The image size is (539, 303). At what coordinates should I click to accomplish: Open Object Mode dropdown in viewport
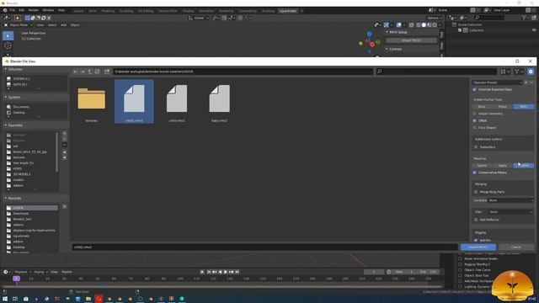[19, 25]
